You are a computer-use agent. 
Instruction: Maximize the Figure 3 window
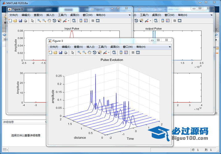[x=158, y=40]
